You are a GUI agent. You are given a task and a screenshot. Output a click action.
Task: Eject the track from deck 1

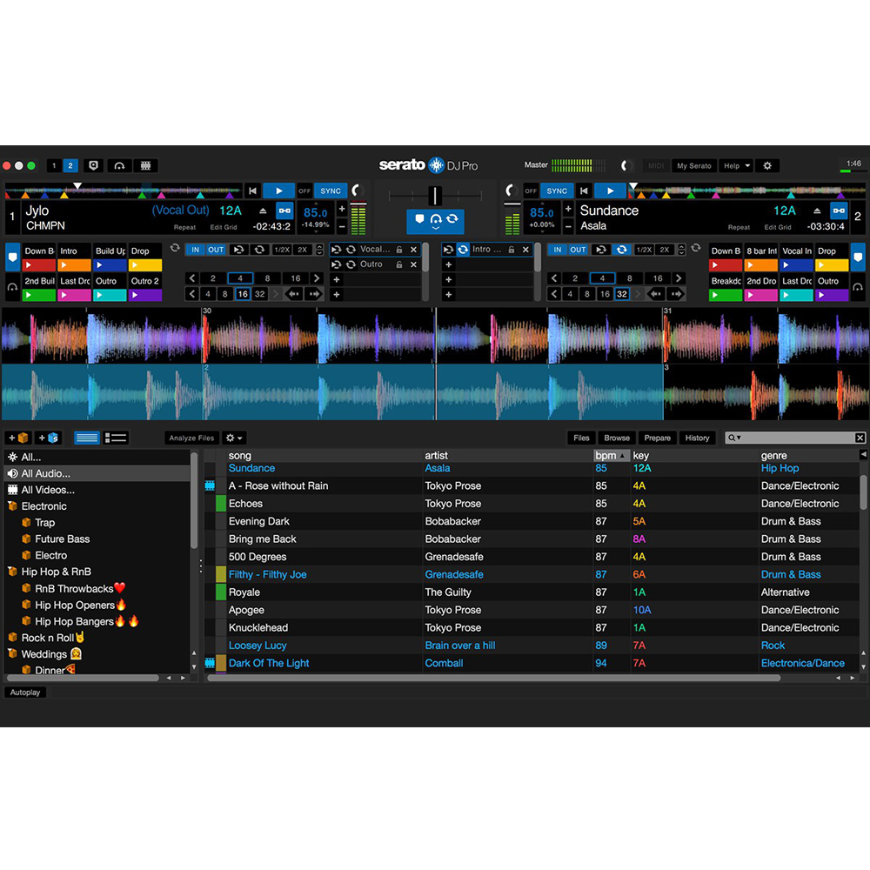pyautogui.click(x=263, y=211)
